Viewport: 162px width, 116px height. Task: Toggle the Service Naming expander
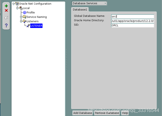pos(21,17)
